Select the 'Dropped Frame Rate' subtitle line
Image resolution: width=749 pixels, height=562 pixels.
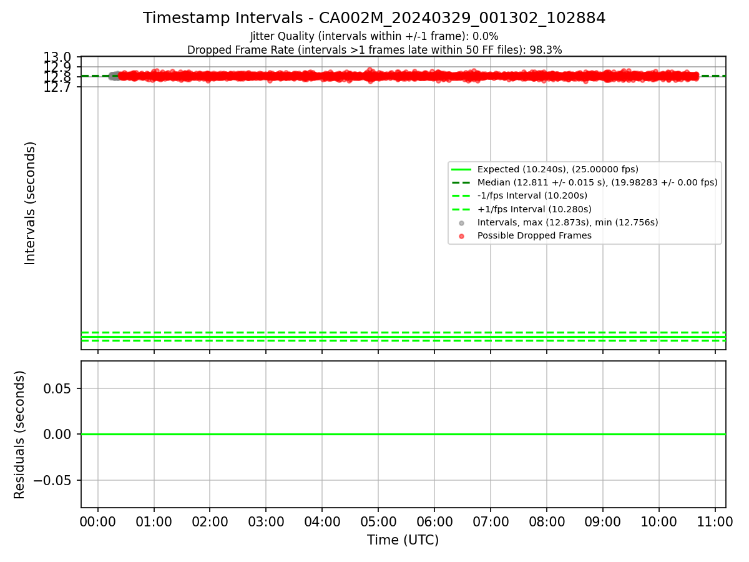coord(374,50)
